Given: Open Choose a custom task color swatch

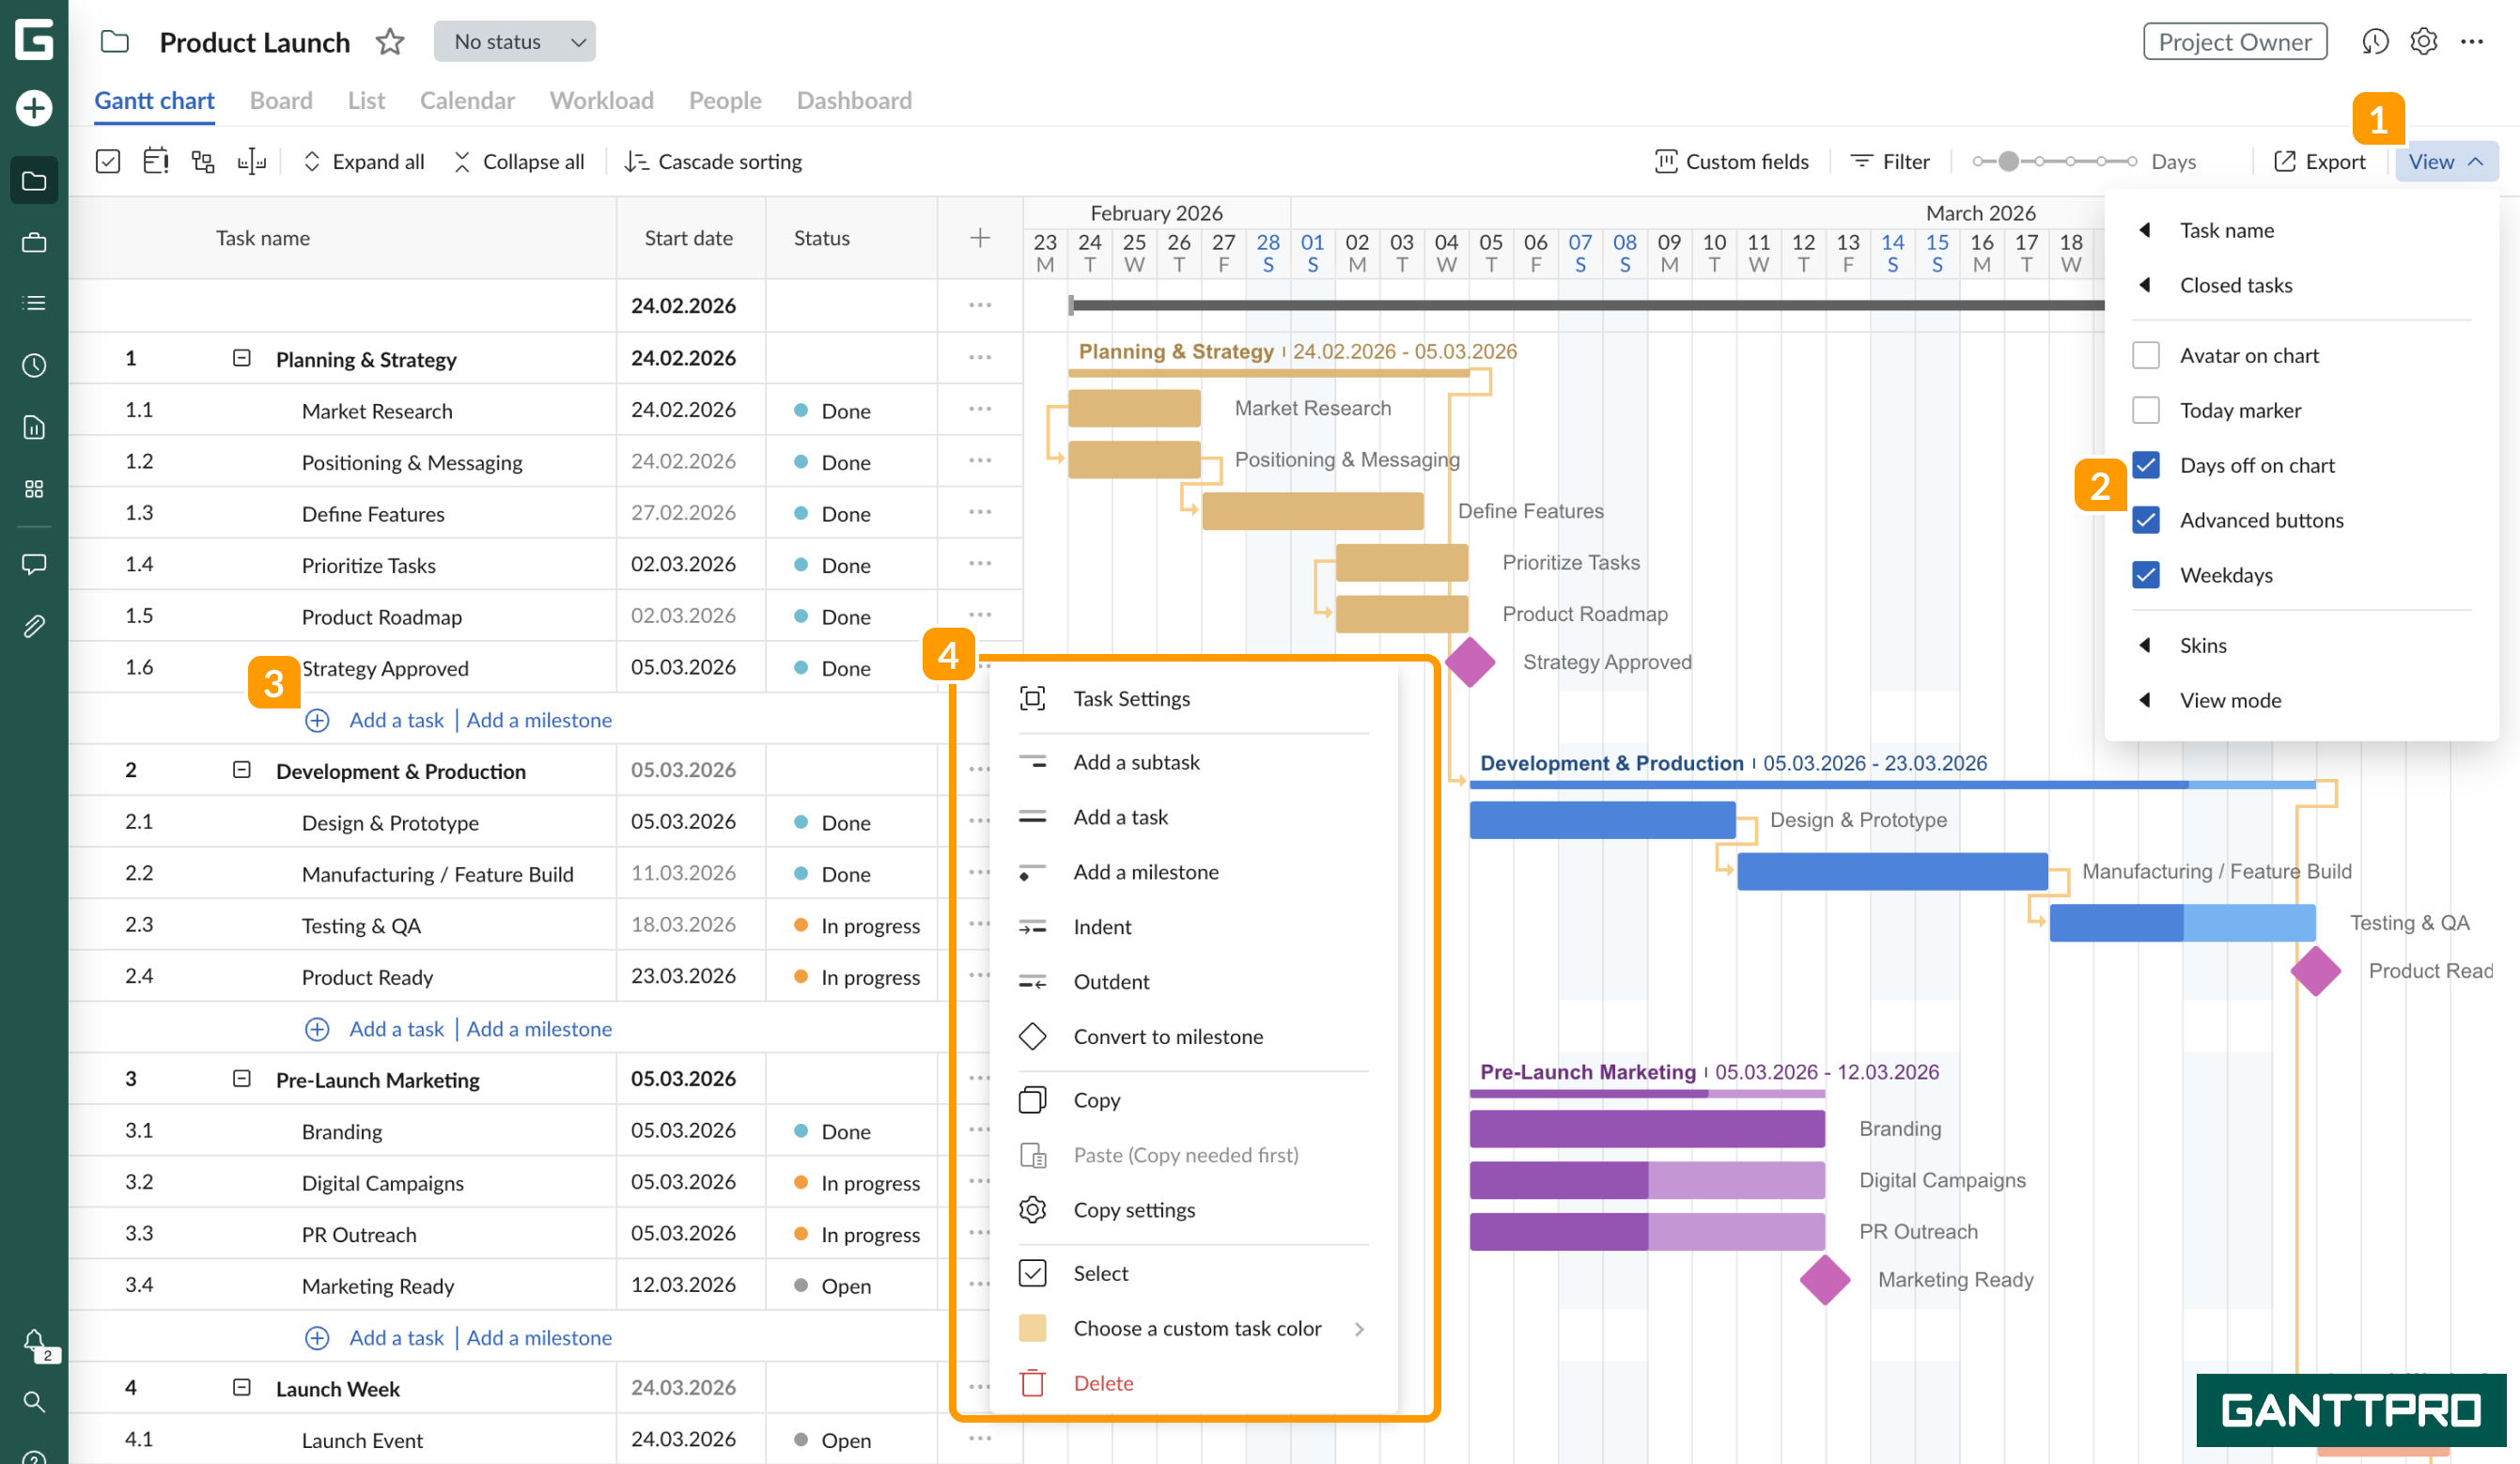Looking at the screenshot, I should pos(1197,1328).
